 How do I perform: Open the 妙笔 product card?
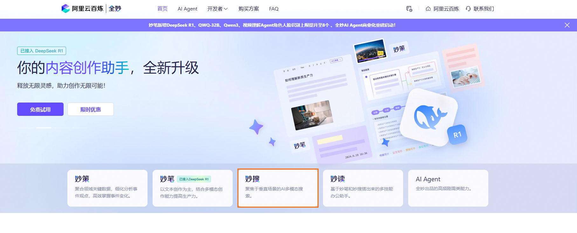pos(193,188)
